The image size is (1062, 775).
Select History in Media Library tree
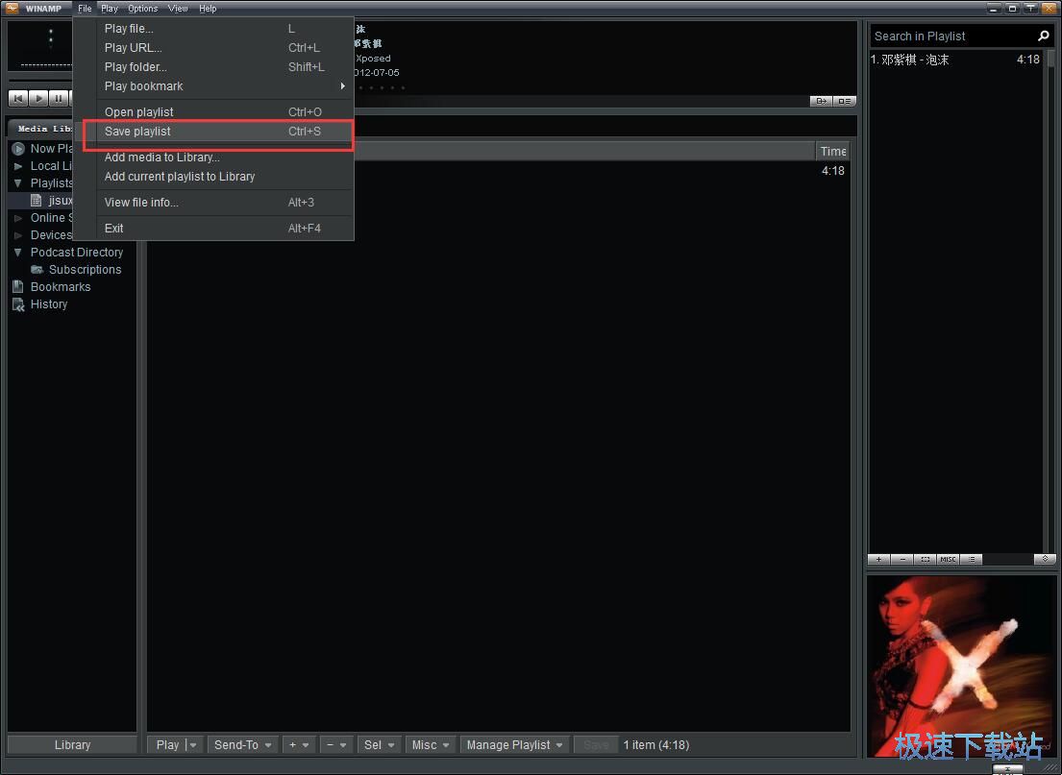coord(49,304)
